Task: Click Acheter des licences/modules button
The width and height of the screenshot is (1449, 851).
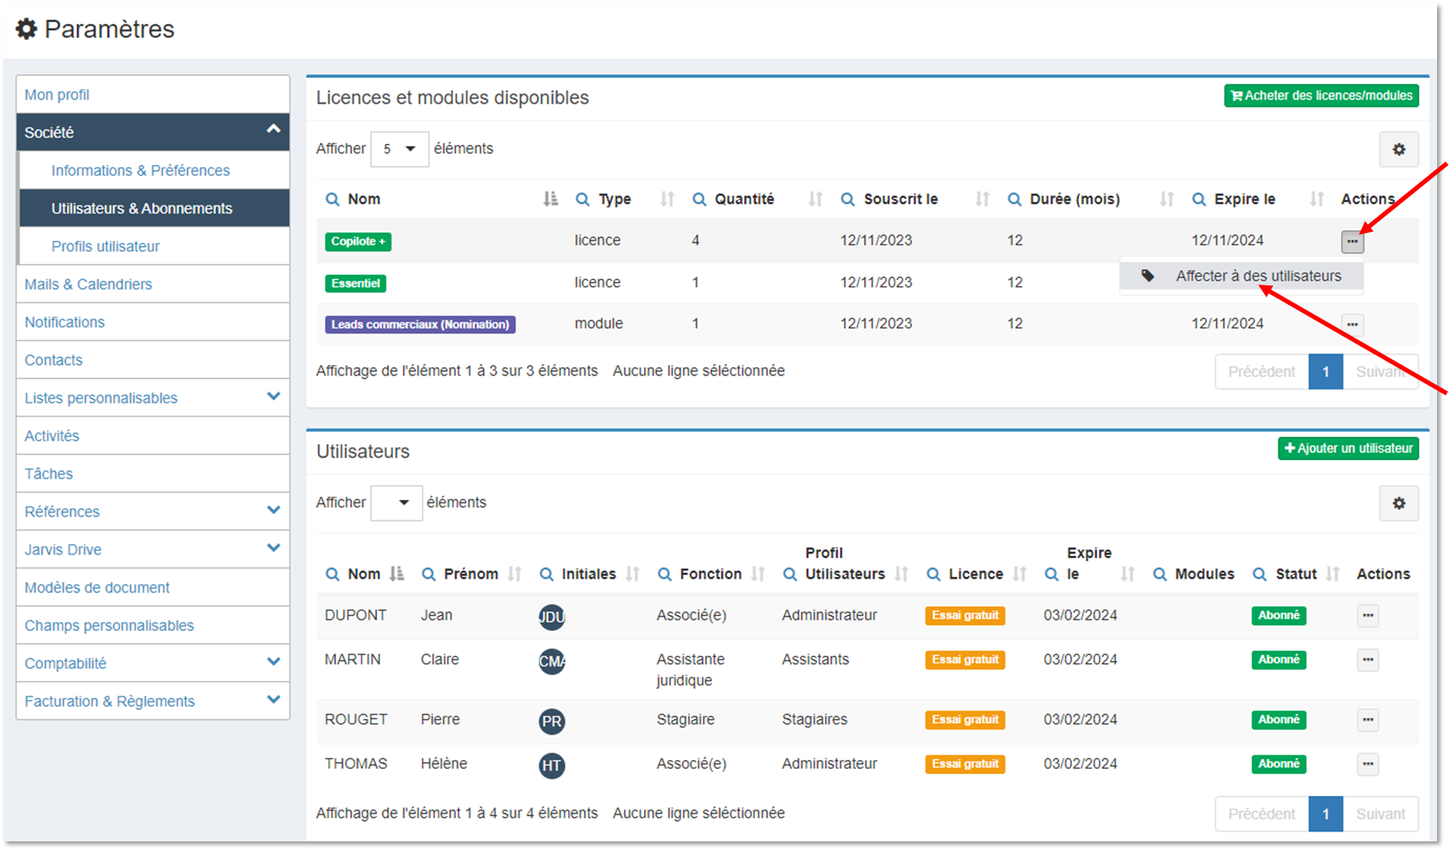Action: point(1321,95)
